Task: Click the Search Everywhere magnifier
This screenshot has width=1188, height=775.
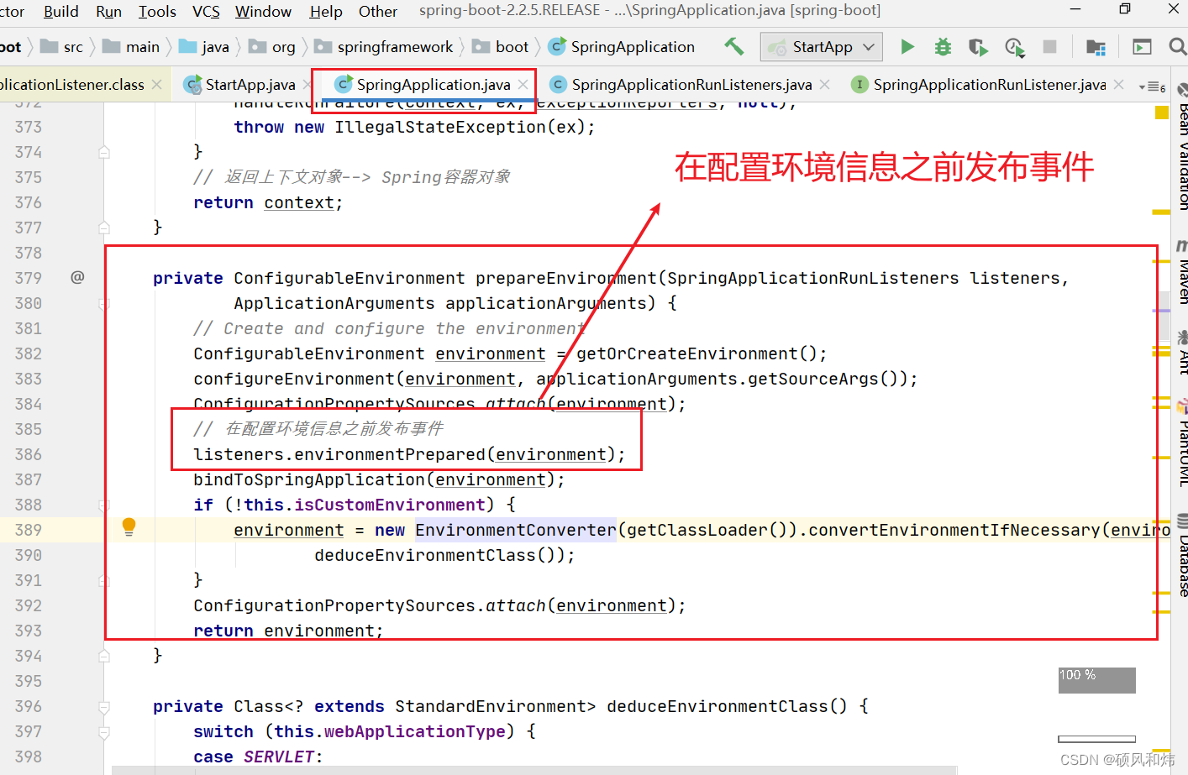Action: click(x=1178, y=47)
